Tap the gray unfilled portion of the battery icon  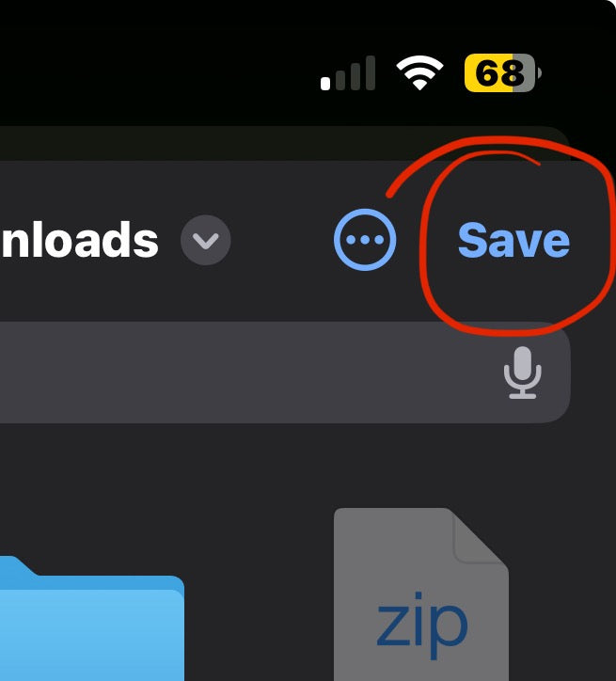(x=523, y=72)
